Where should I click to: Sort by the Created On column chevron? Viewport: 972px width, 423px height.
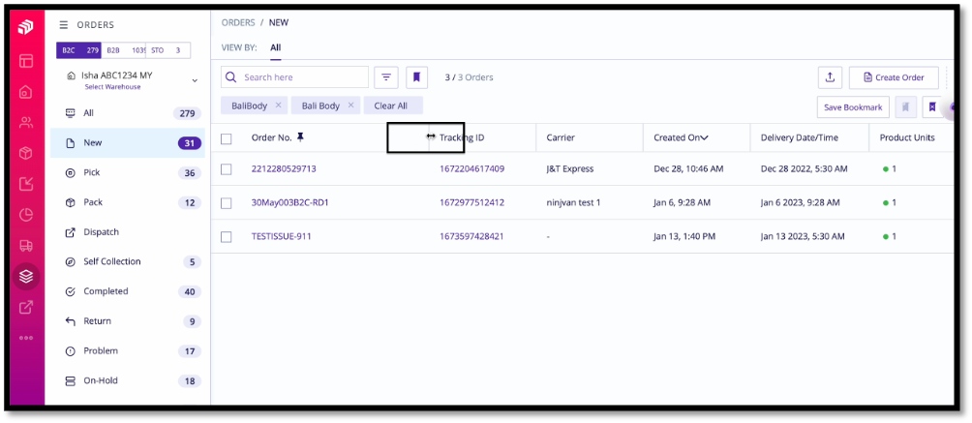coord(704,138)
